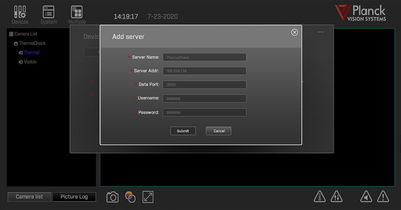Select the Thermal camera entry

29,53
